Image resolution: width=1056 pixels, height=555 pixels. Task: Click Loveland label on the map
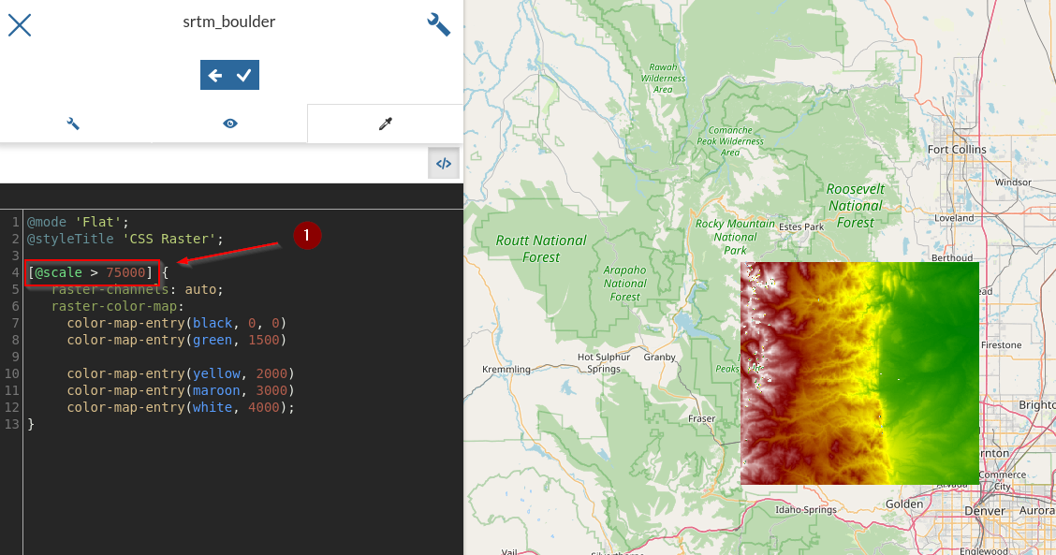coord(954,217)
